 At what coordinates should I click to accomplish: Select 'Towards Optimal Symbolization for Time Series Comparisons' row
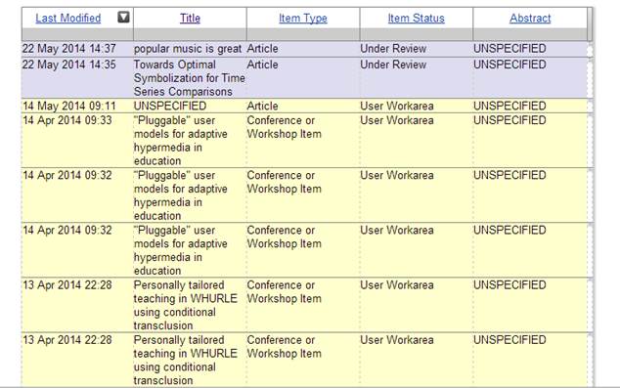304,78
